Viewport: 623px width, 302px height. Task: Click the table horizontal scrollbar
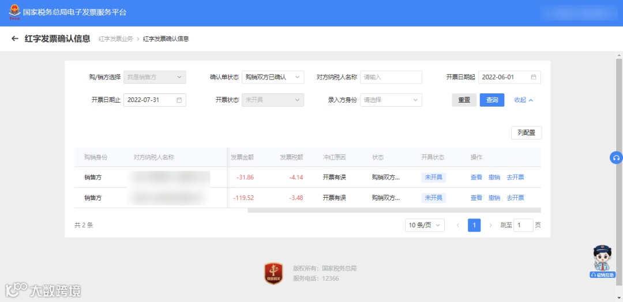394,210
